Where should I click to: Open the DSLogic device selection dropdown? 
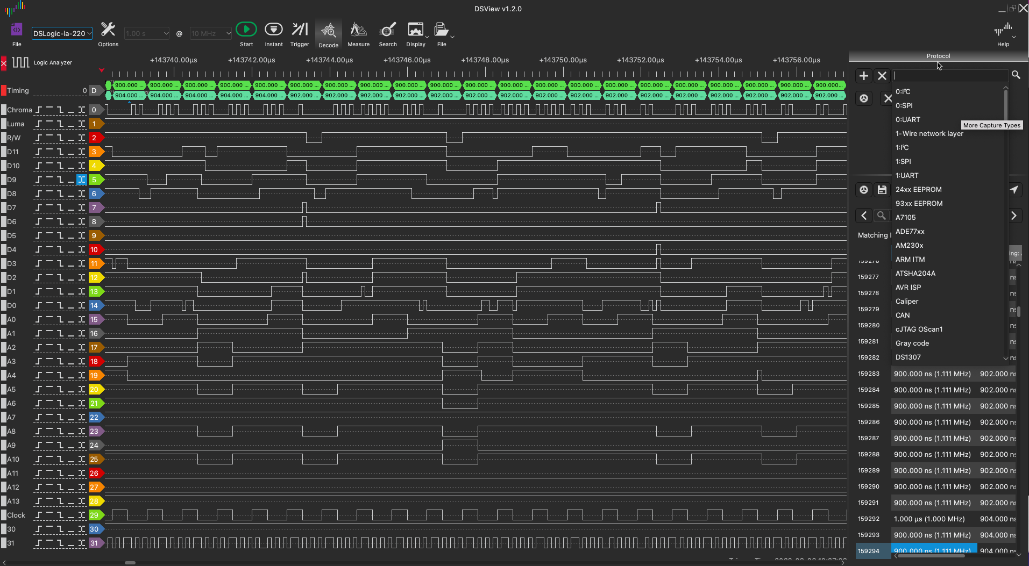tap(62, 33)
